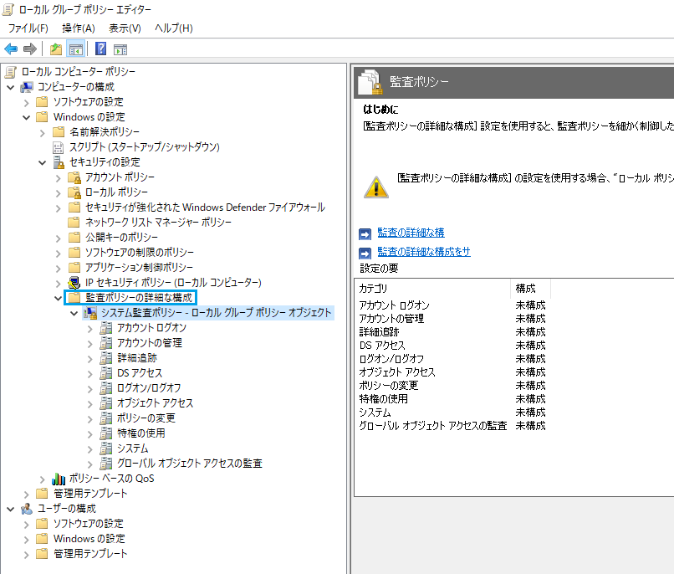Expand the 公開キーのポリシー node
The height and width of the screenshot is (574, 674).
(x=59, y=238)
